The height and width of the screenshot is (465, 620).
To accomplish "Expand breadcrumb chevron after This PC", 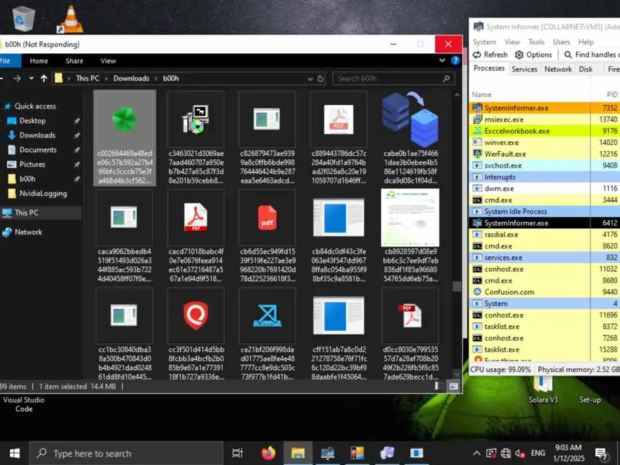I will [x=107, y=78].
